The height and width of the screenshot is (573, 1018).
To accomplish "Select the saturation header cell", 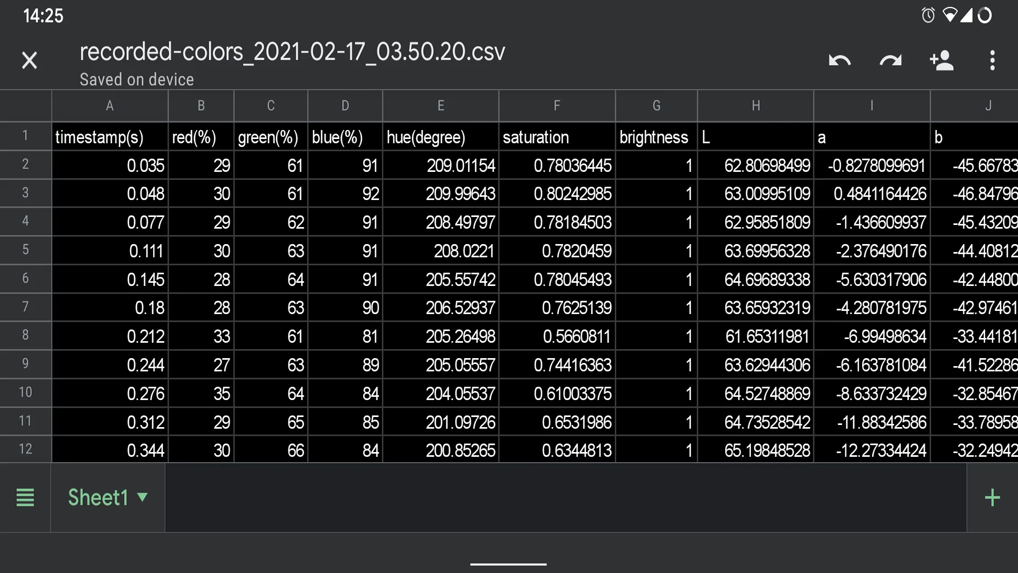I will tap(557, 137).
